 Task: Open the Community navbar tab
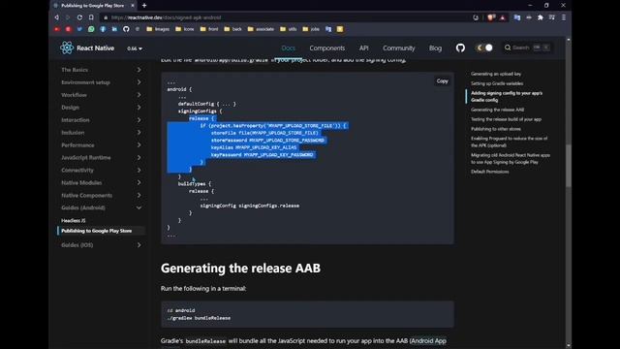398,48
